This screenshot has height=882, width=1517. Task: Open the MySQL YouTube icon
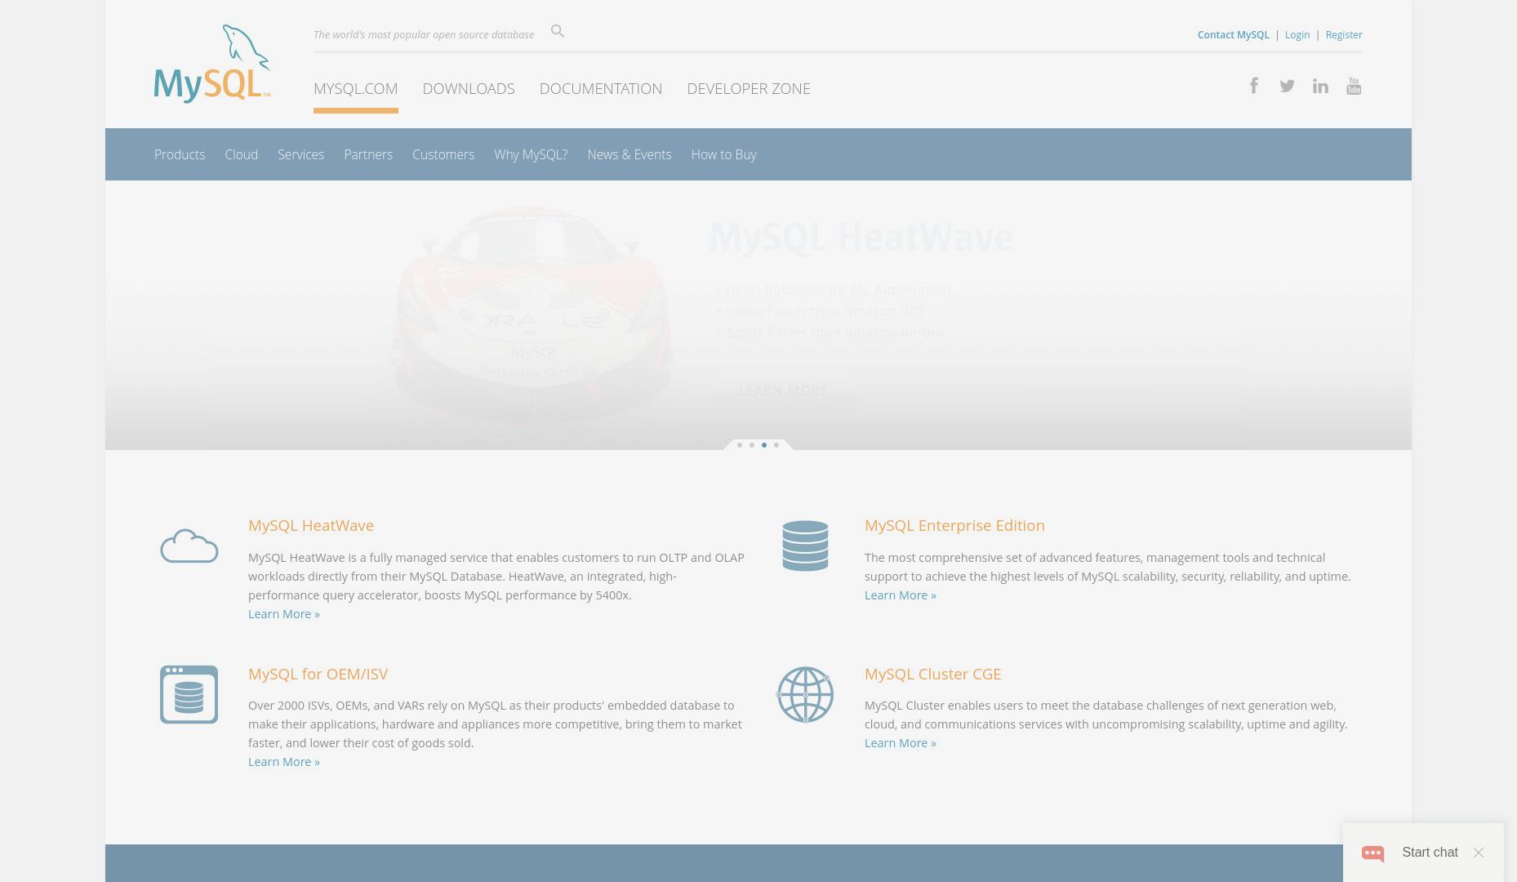(1354, 86)
